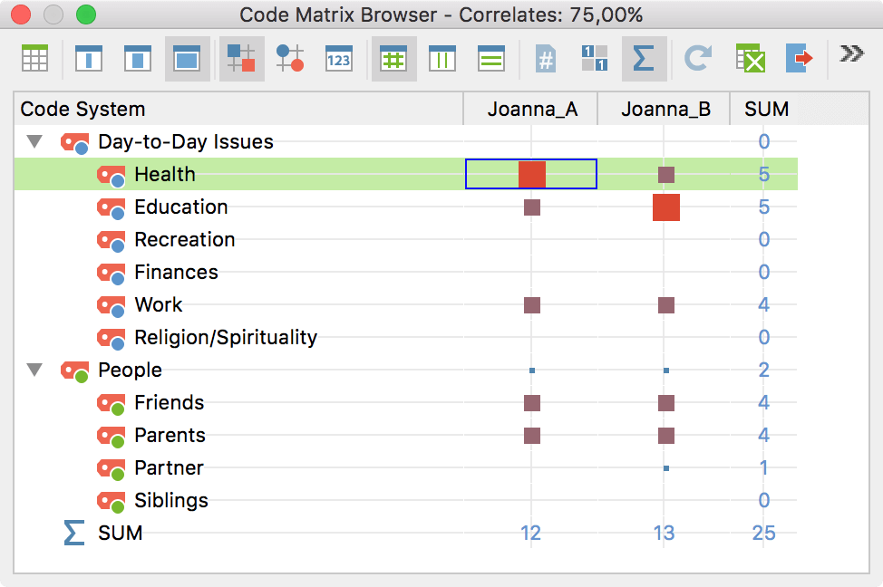Click the small People dot under Joanna_A
Screen dimensions: 883x587
tap(531, 370)
